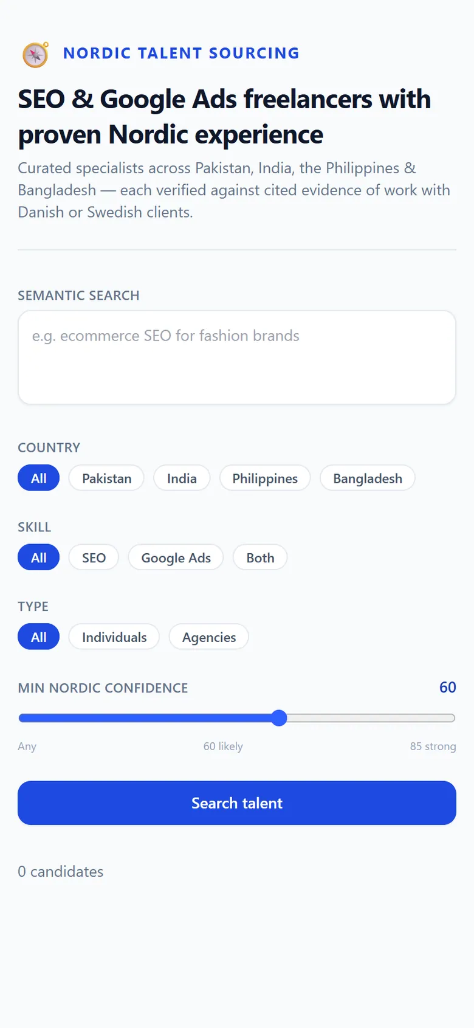The image size is (474, 1028).
Task: Focus the semantic search text box
Action: [237, 357]
